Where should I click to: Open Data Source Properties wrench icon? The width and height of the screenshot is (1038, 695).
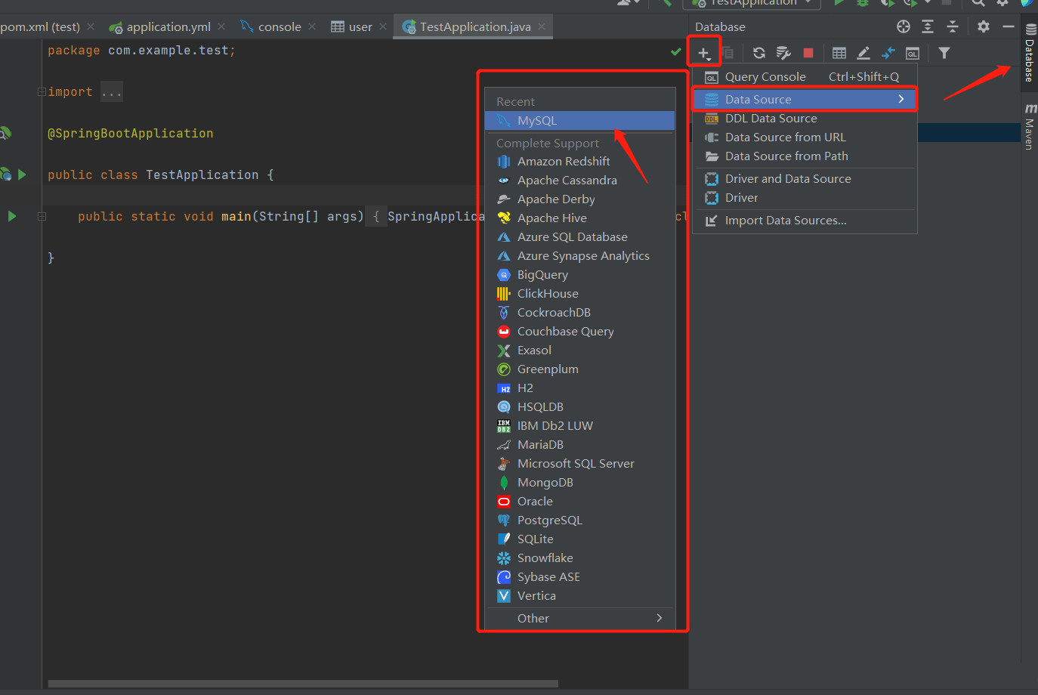[783, 53]
